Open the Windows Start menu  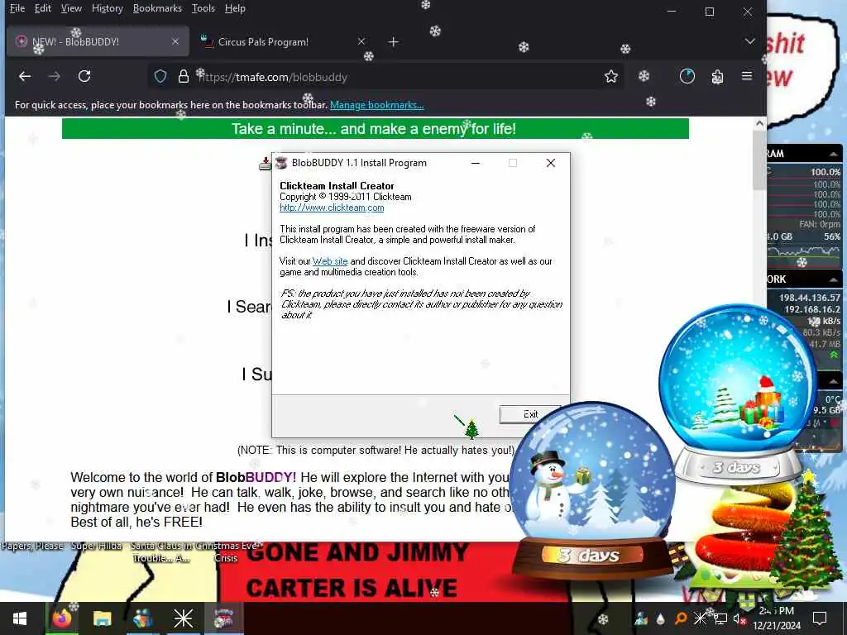click(x=20, y=618)
